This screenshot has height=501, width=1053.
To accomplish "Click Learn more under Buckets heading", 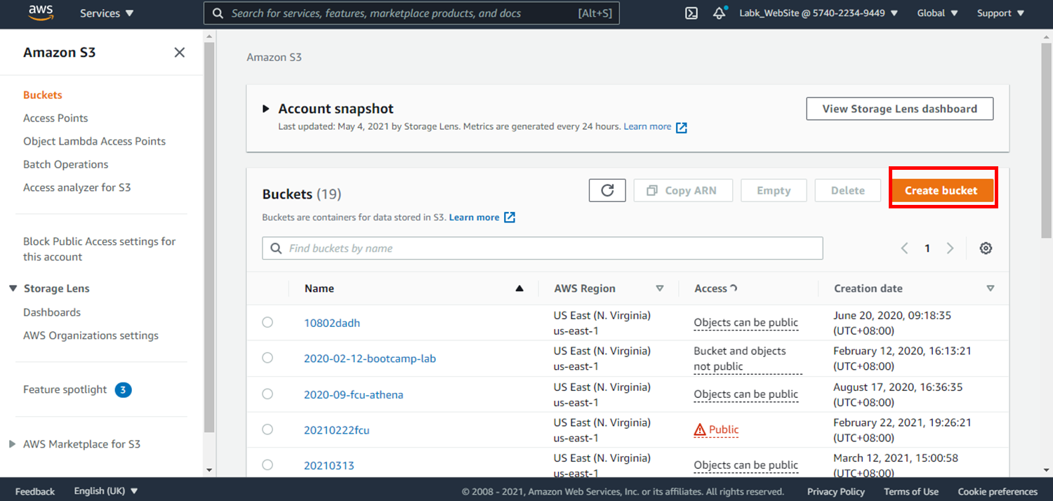I will pos(474,217).
